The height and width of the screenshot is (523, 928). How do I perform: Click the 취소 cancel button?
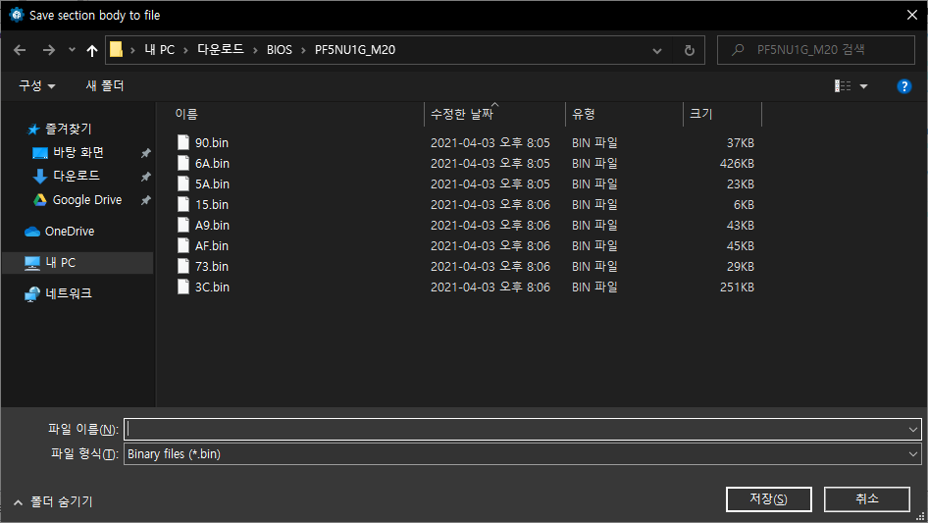(867, 499)
